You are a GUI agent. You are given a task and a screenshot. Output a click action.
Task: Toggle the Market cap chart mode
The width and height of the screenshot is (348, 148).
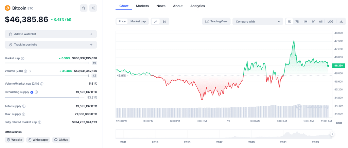(138, 21)
